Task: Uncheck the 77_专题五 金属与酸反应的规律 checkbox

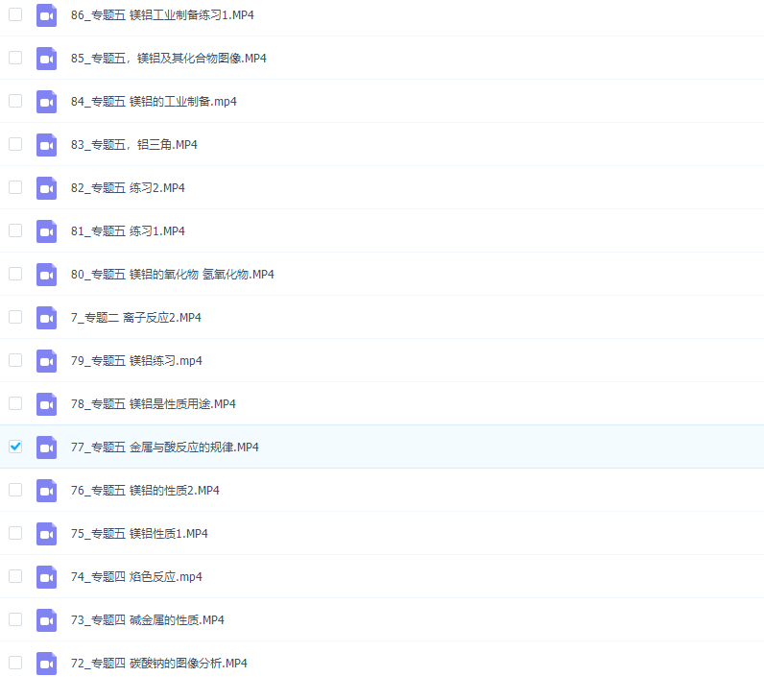Action: point(15,447)
